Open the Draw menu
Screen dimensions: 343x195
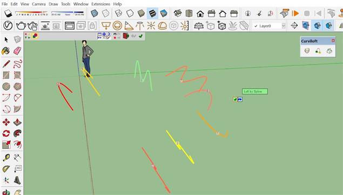53,4
